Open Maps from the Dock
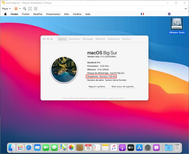 [63, 148]
